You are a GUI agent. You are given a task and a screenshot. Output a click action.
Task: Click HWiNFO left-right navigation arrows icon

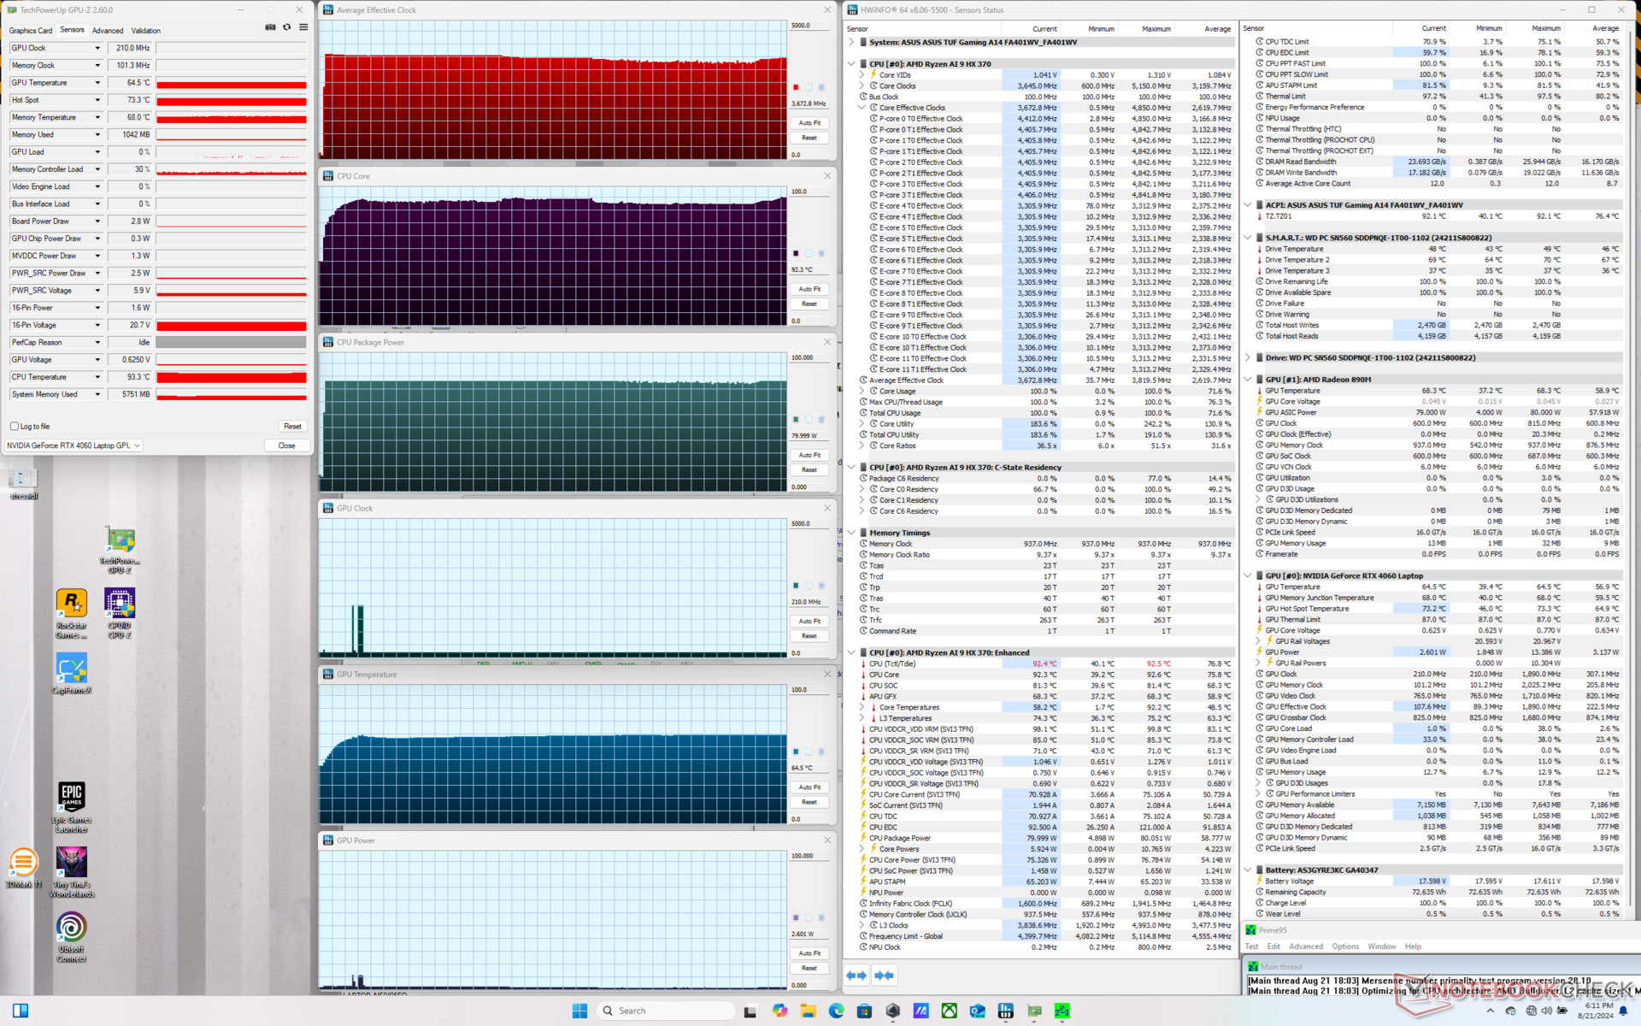coord(856,976)
